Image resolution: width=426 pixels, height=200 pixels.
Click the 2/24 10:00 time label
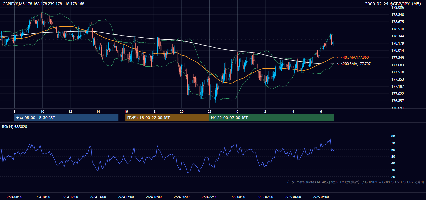(42, 197)
